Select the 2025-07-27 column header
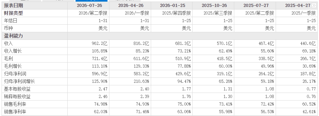This screenshot has height=116, width=319. point(256,5)
